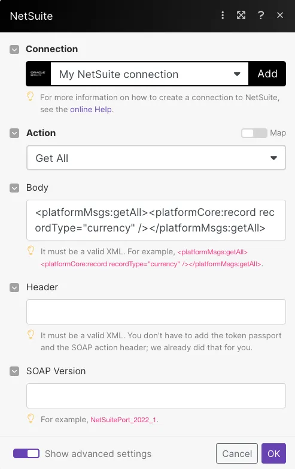The height and width of the screenshot is (469, 295).
Task: Click the lightbulb hint below SOAP Version
Action: 31,419
